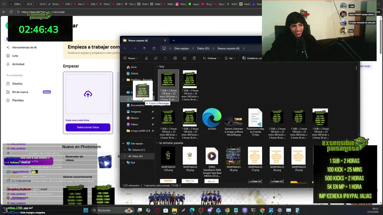Open Vídeos in the Explorer sidebar
The width and height of the screenshot is (383, 215).
pyautogui.click(x=134, y=124)
